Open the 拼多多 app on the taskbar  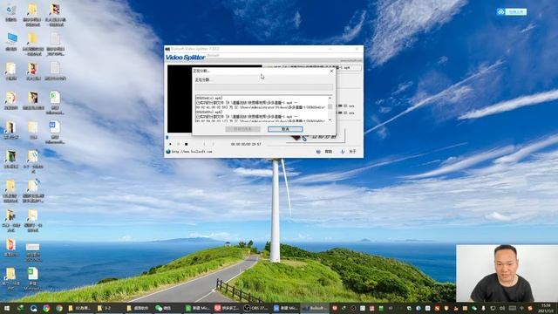[227, 308]
